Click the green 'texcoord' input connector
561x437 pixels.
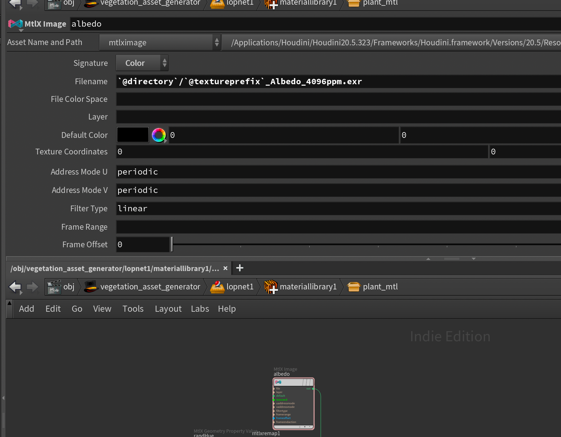[274, 400]
